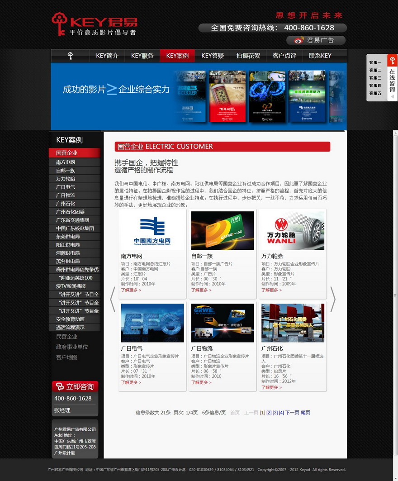Open 客户点评 menu item
This screenshot has height=481, width=398.
(x=284, y=56)
